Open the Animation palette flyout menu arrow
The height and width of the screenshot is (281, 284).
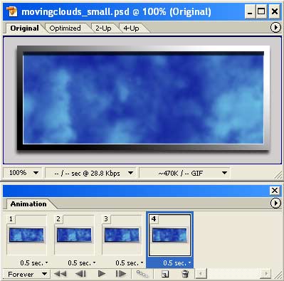pos(275,203)
